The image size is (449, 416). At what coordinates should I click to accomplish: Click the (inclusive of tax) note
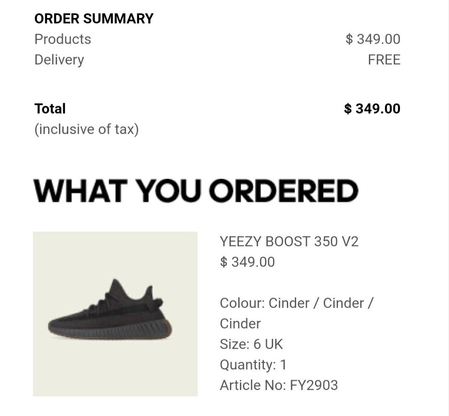pos(86,129)
